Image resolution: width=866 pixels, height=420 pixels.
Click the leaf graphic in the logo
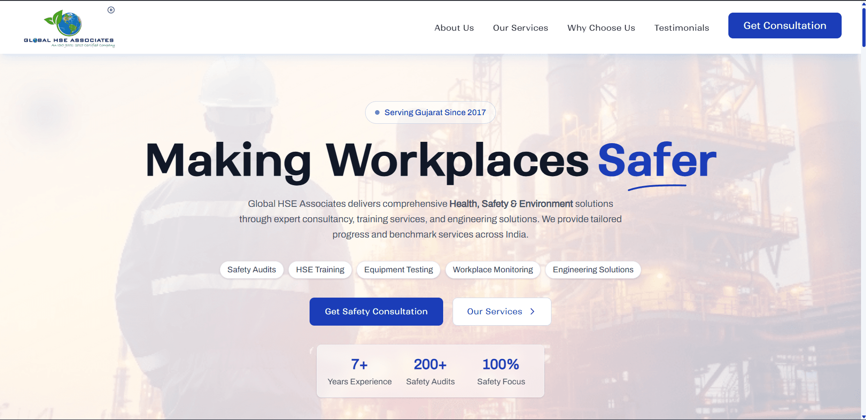click(x=53, y=19)
